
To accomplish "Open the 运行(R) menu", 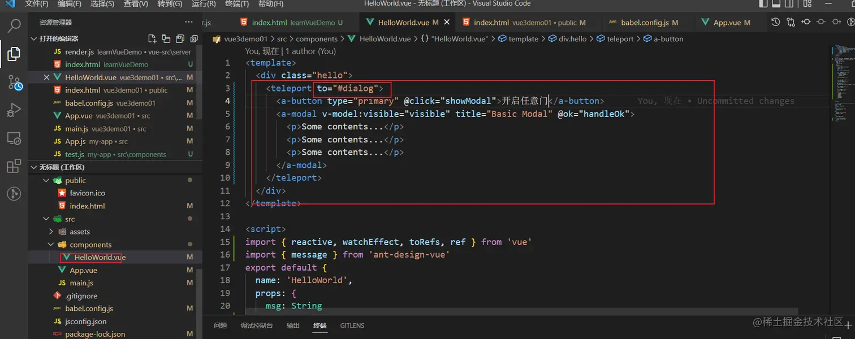I will click(x=204, y=3).
